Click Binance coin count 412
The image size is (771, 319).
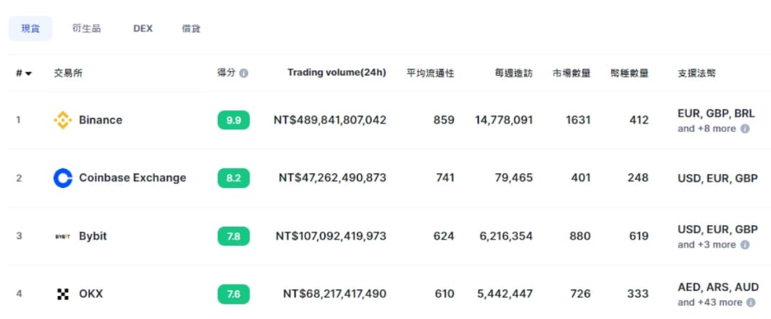[x=638, y=120]
